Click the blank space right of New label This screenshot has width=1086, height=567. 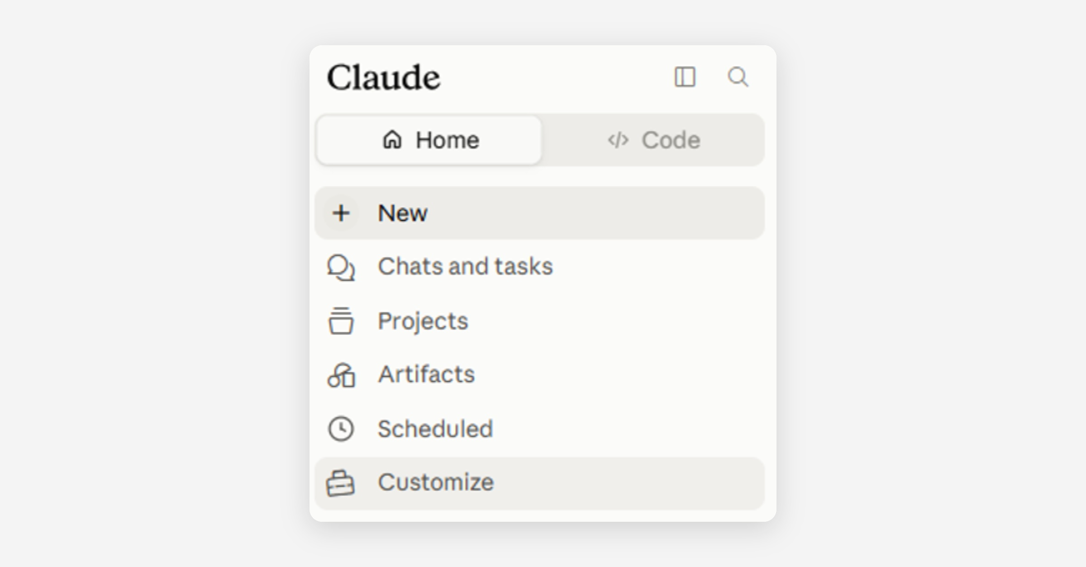pos(595,213)
